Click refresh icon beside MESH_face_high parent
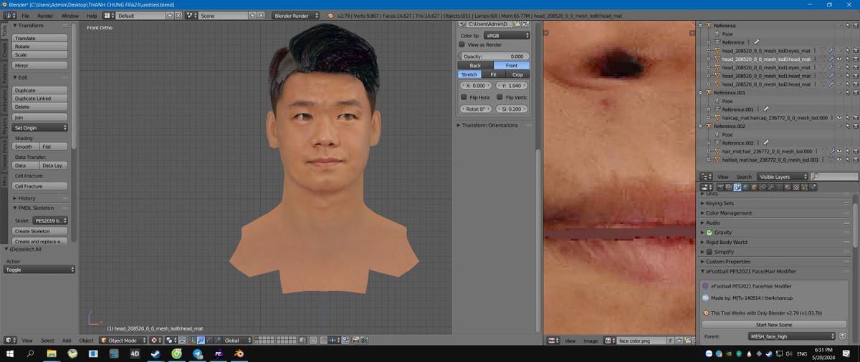The image size is (860, 362). coord(841,336)
